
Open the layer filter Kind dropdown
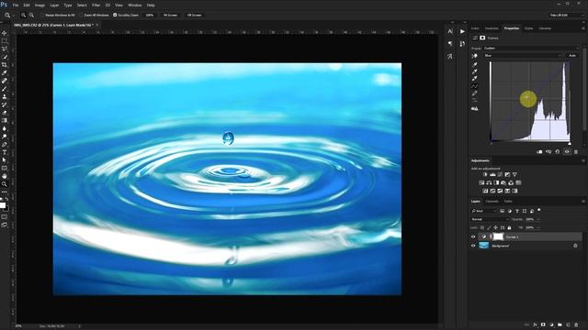pos(484,211)
